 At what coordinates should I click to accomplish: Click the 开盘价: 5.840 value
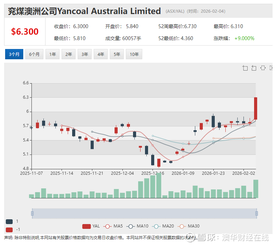click(x=122, y=26)
